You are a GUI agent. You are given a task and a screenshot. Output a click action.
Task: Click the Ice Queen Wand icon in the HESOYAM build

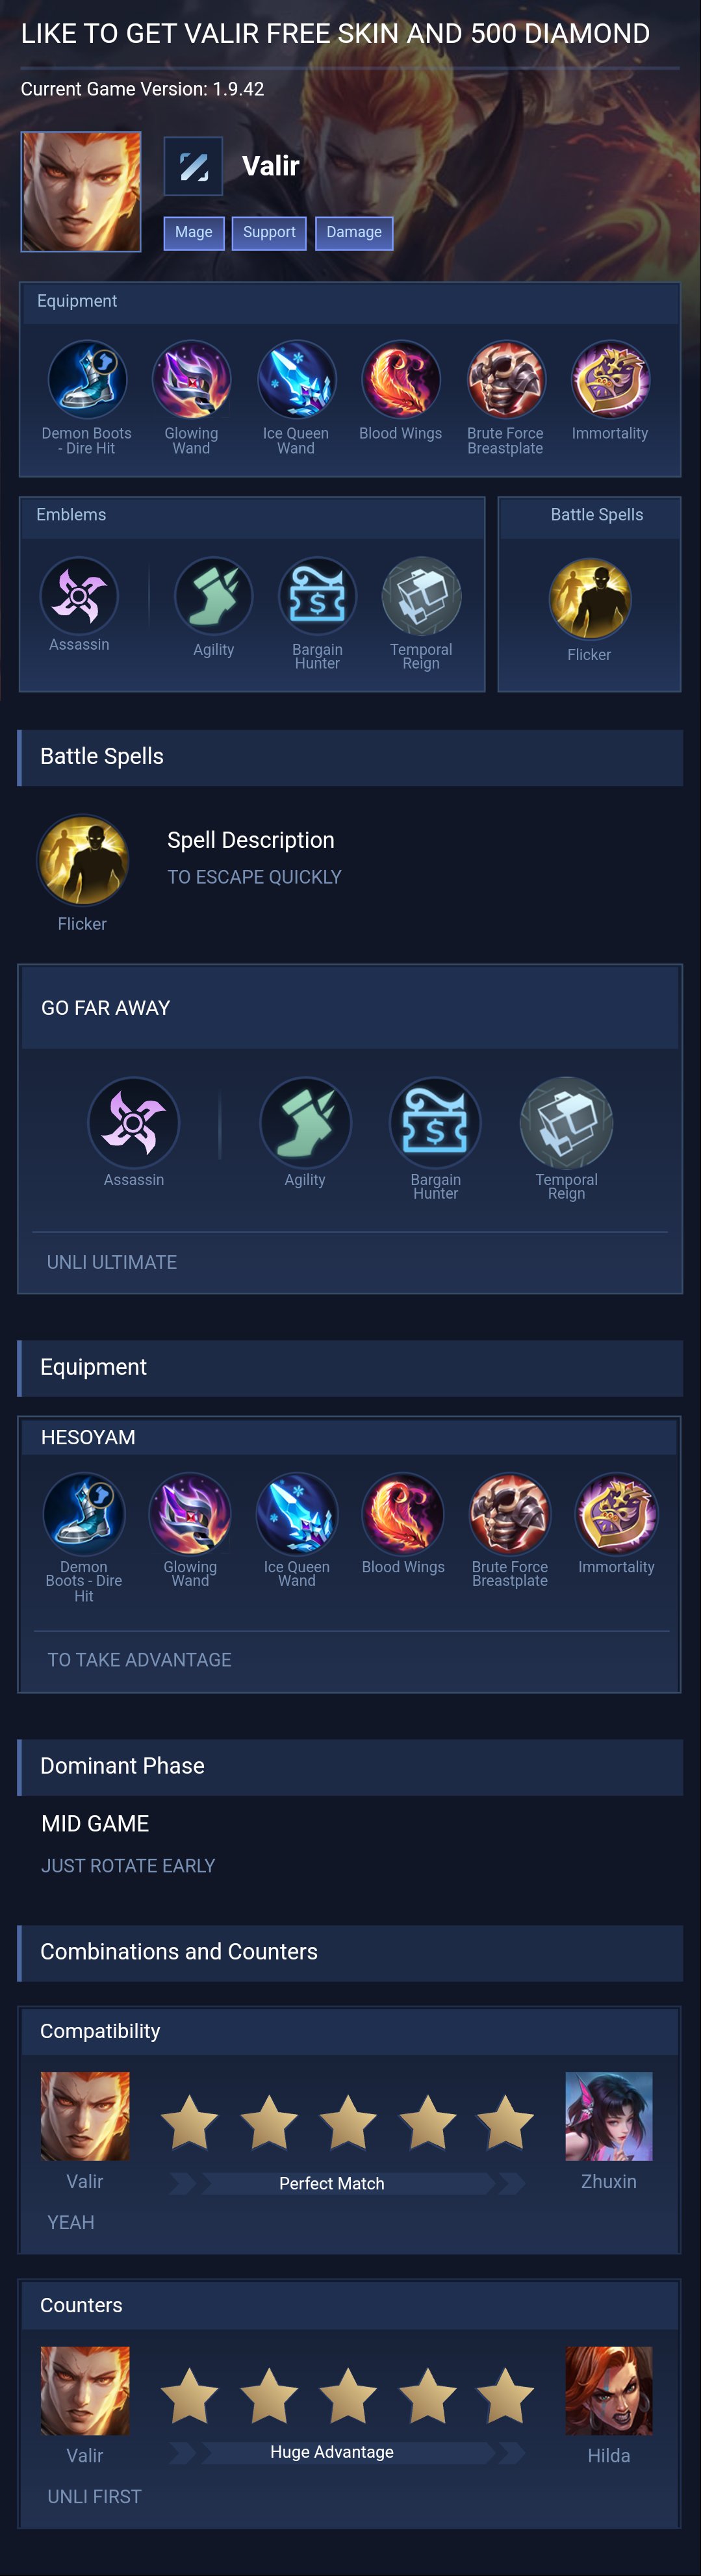point(297,1514)
